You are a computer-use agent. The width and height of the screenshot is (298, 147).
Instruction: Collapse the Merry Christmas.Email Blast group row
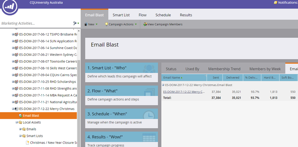(x=163, y=85)
